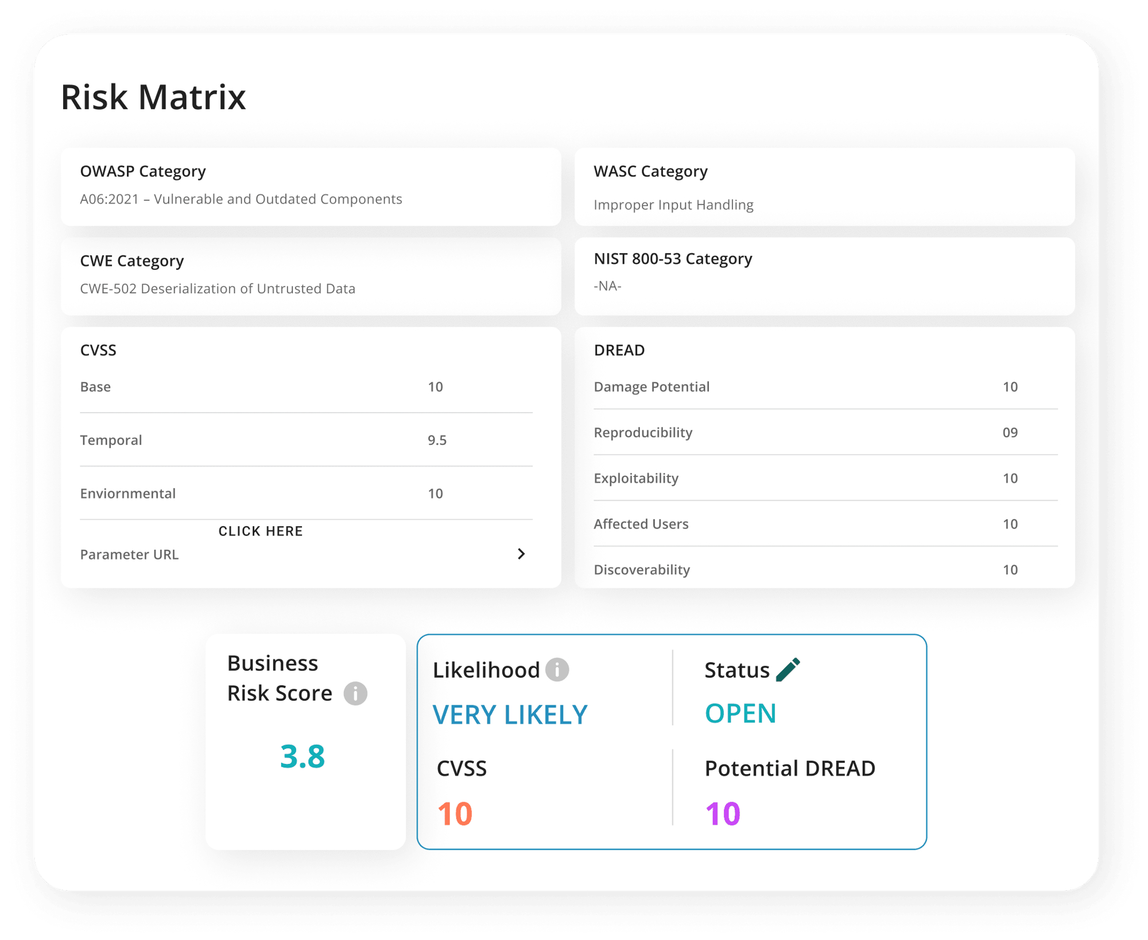Click the CVSS Base row label

pyautogui.click(x=95, y=387)
